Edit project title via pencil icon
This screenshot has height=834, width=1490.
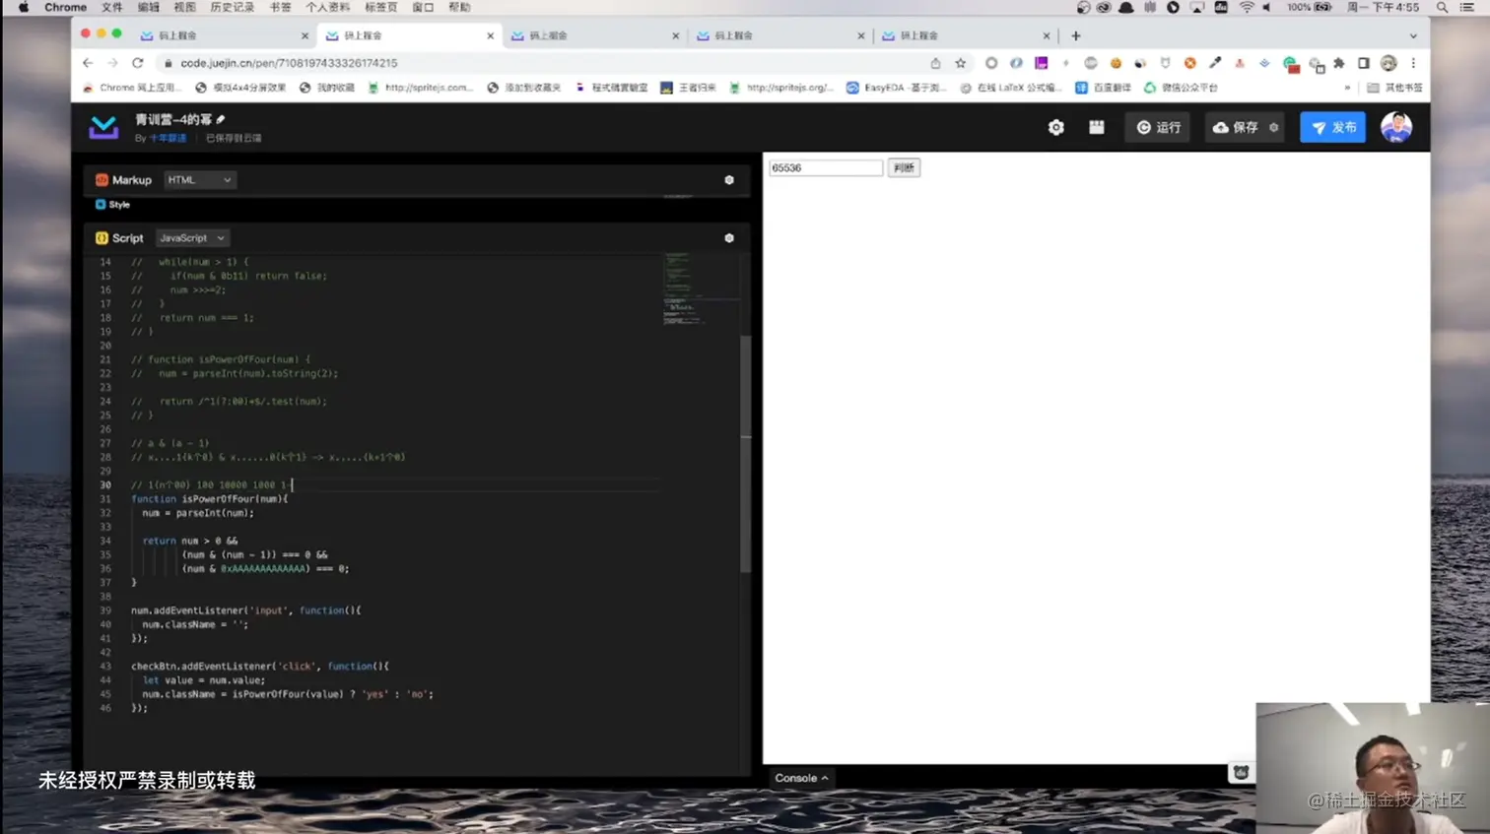pyautogui.click(x=221, y=119)
